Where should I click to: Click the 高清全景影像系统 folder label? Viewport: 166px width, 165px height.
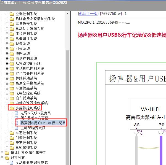(x=30, y=83)
